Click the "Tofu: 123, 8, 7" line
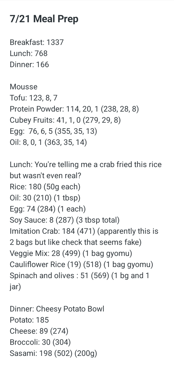This screenshot has width=174, height=367. 33,98
